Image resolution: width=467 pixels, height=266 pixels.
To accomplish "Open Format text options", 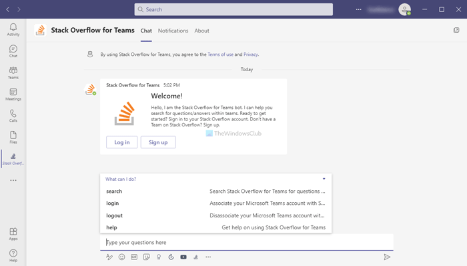I will 109,257.
